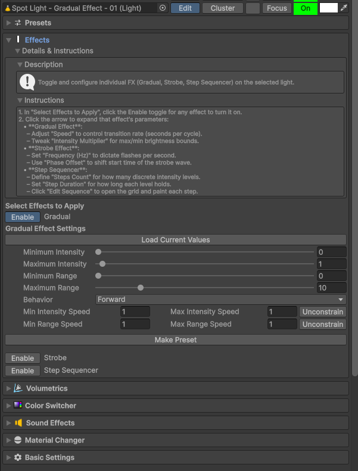Expand the Material Changer section
This screenshot has height=471, width=358.
click(9, 440)
